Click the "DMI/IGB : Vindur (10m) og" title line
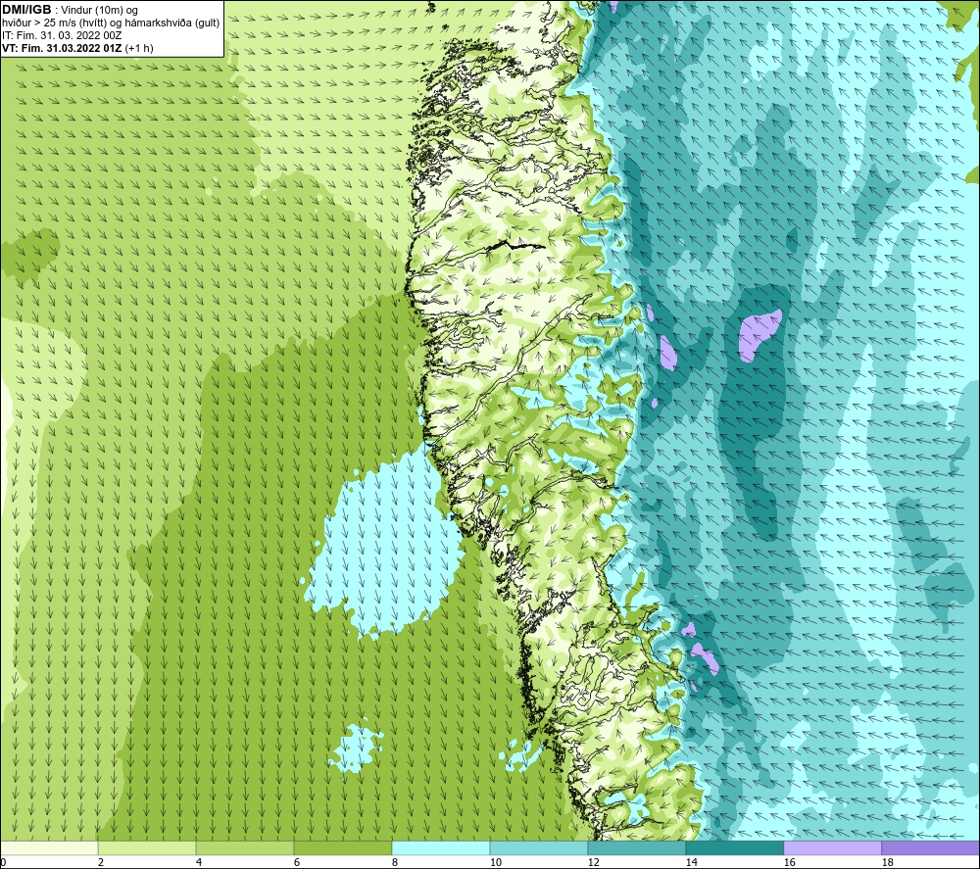The image size is (980, 869). tap(70, 10)
